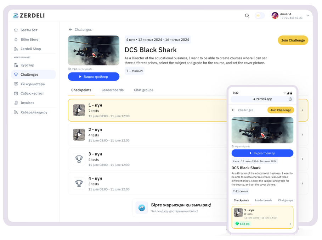
Task: Click the search magnifier icon in header
Action: (247, 16)
